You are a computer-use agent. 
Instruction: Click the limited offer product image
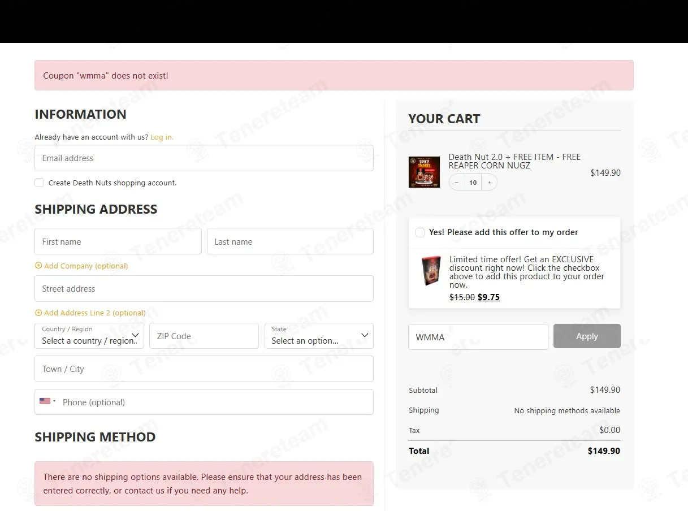[430, 271]
